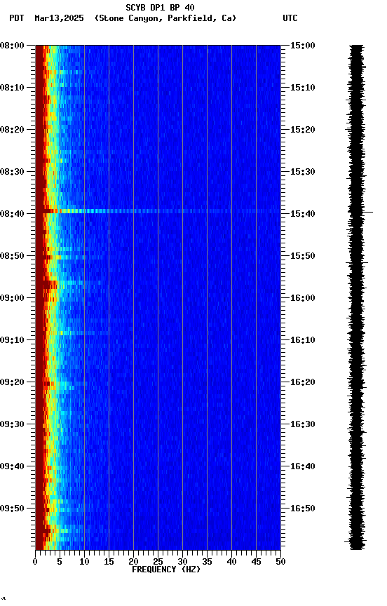387x606 pixels.
Task: Click the 'Mar13,2025' date label
Action: click(59, 18)
